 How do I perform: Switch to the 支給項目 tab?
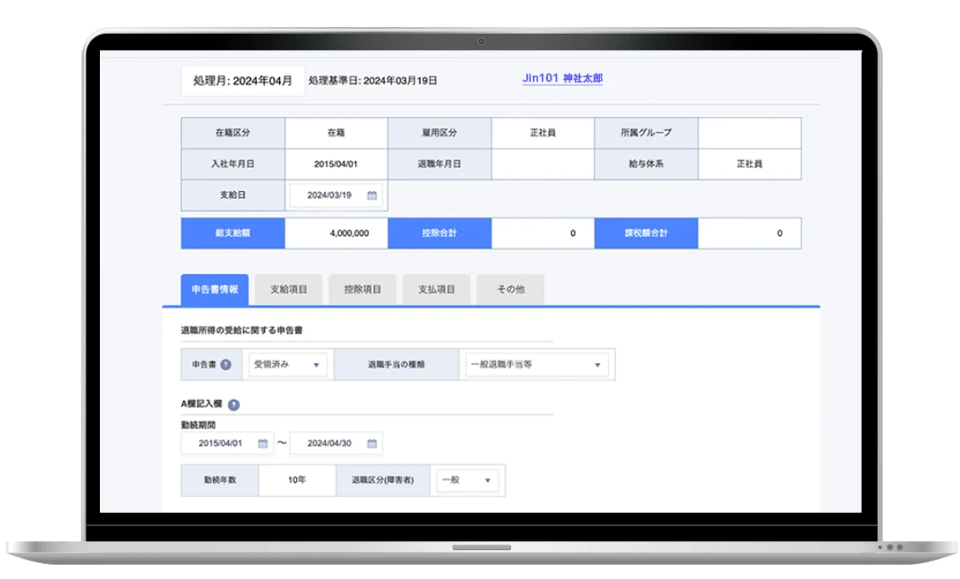pos(288,289)
